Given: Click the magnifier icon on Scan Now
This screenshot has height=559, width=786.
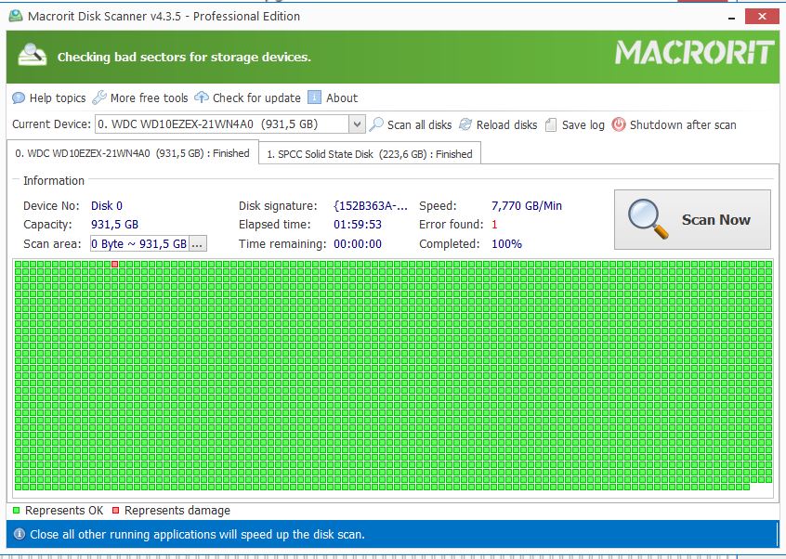Looking at the screenshot, I should 648,219.
